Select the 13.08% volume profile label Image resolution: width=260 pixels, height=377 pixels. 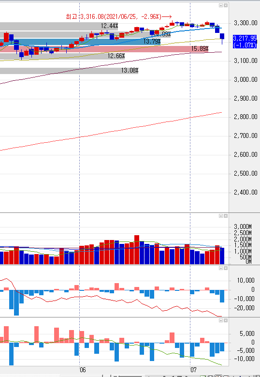[x=130, y=71]
